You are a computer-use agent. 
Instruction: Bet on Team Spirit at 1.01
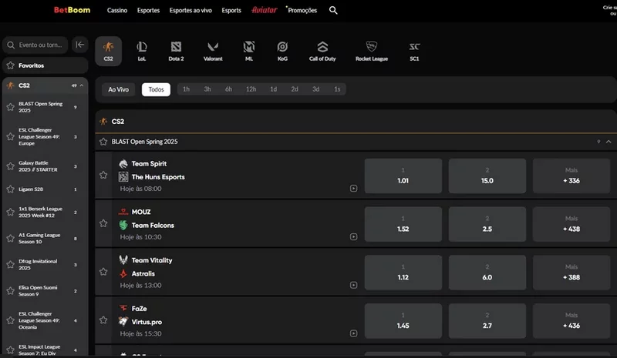coord(403,176)
